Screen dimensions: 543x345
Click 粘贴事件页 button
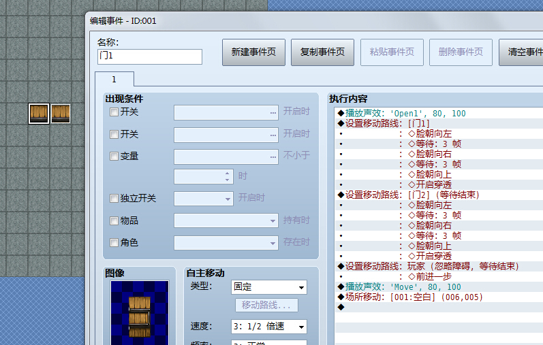[392, 52]
